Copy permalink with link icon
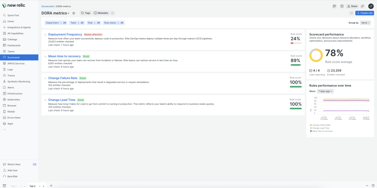This screenshot has height=188, width=377. (x=363, y=6)
